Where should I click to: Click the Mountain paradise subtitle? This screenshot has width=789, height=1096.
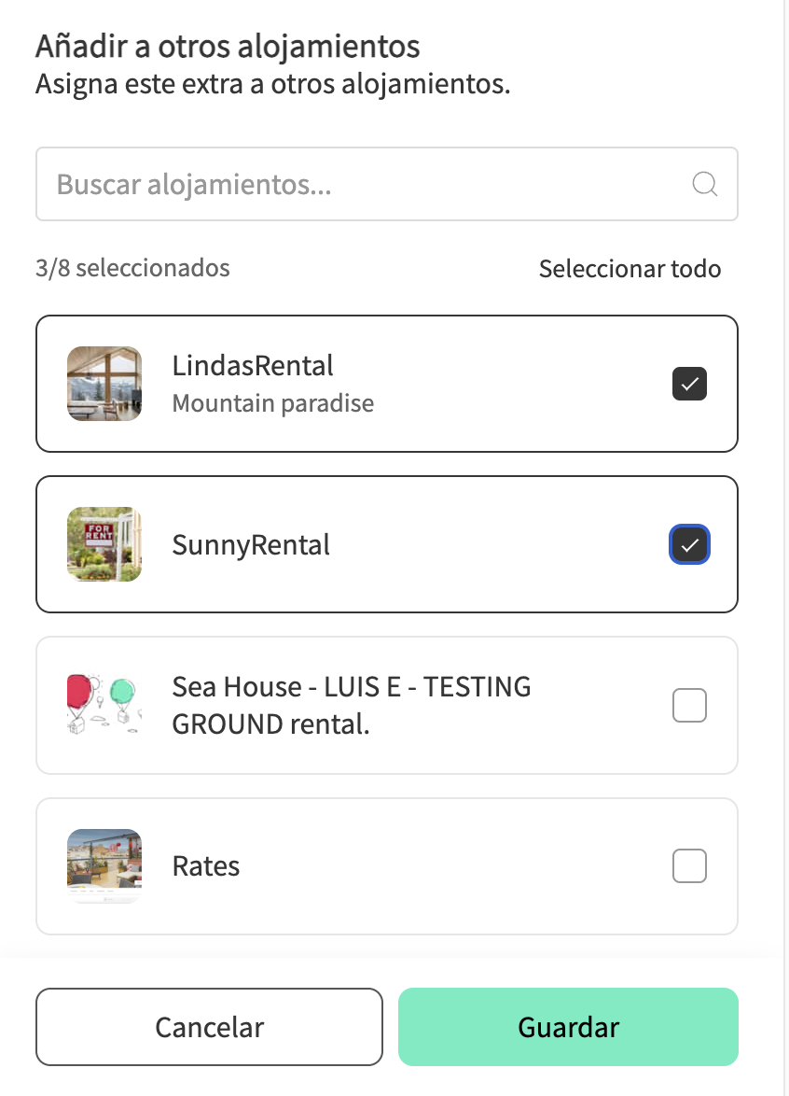(273, 403)
